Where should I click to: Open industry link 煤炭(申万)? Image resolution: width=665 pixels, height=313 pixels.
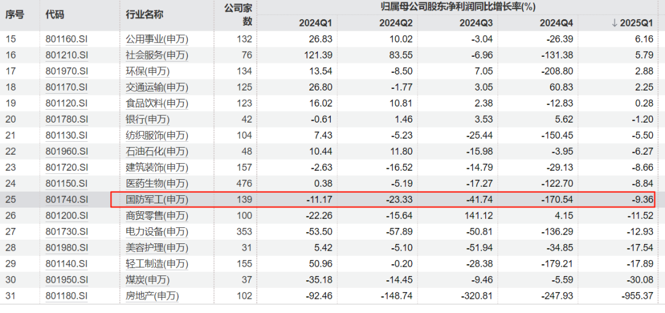147,280
